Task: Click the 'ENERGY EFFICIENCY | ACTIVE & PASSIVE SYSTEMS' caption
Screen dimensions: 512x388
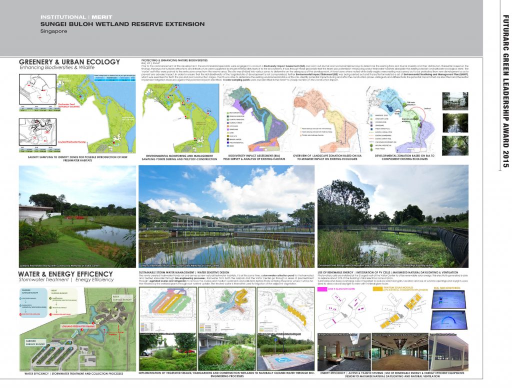Action: coord(392,374)
